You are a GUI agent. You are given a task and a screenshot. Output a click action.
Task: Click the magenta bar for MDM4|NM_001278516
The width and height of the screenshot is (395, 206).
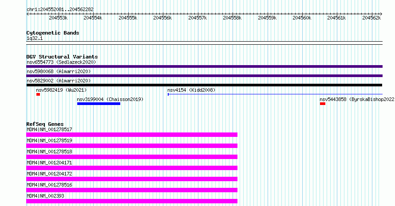132,190
